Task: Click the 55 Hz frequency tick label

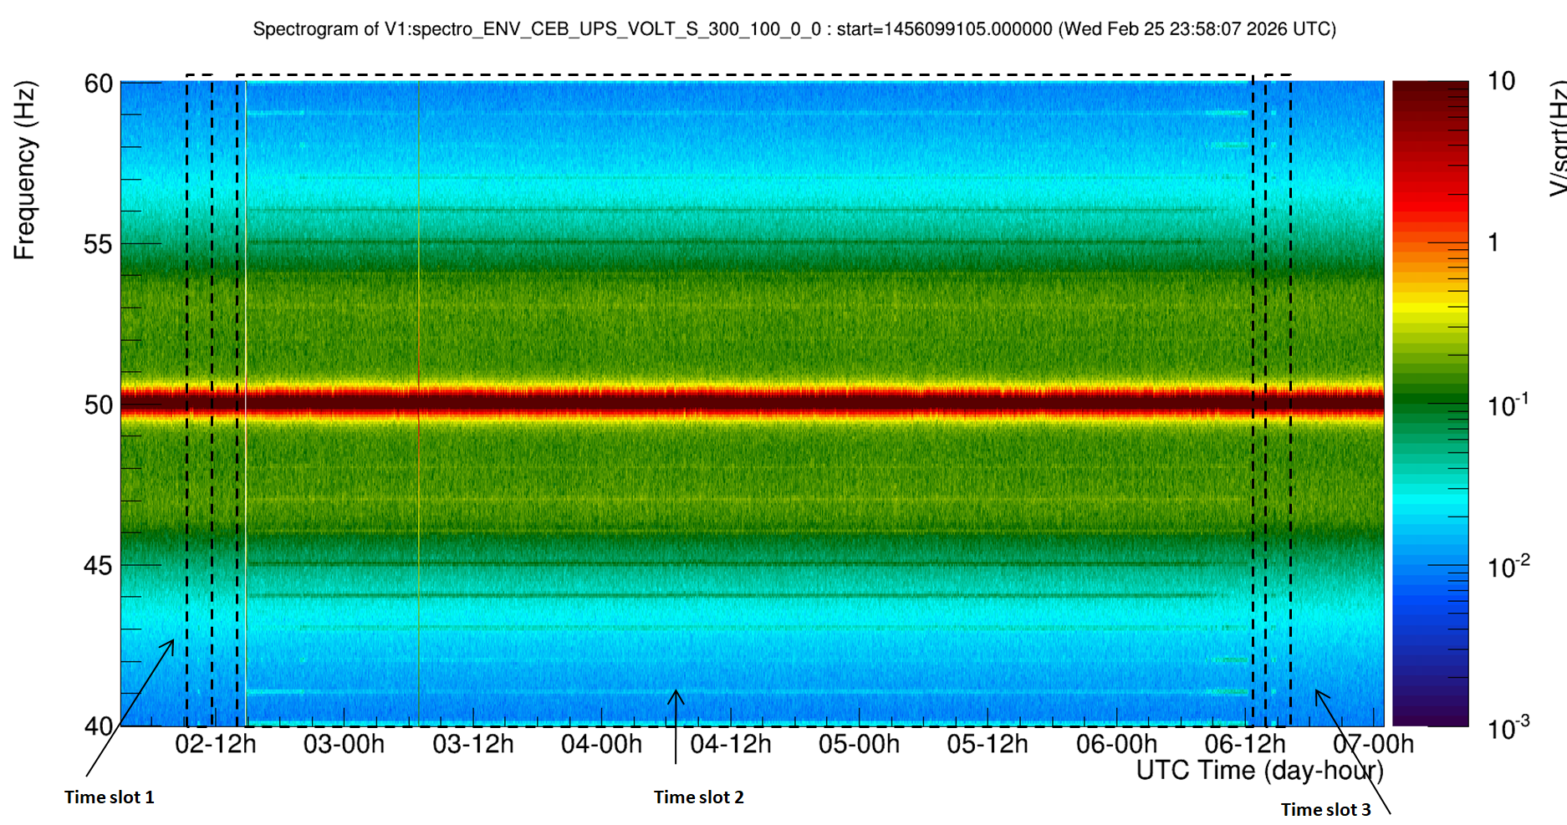Action: tap(98, 244)
